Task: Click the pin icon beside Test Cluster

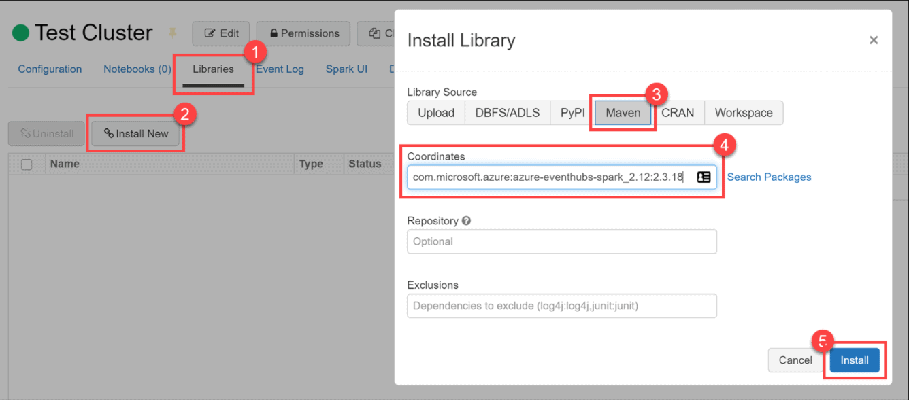Action: click(172, 33)
